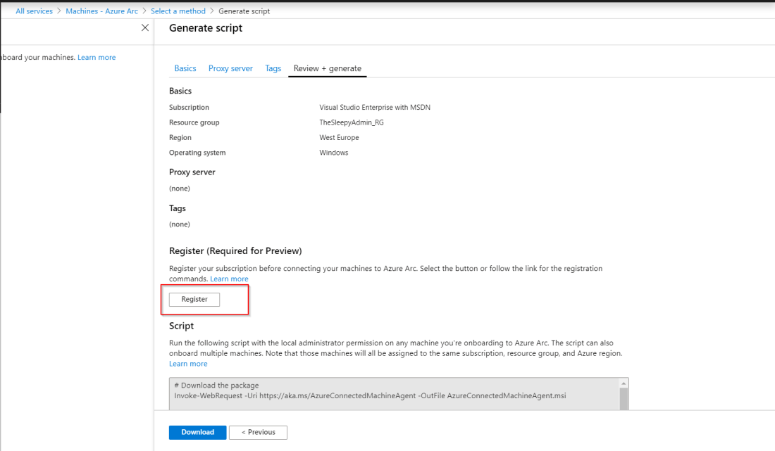
Task: Go back with the Previous button
Action: click(259, 432)
